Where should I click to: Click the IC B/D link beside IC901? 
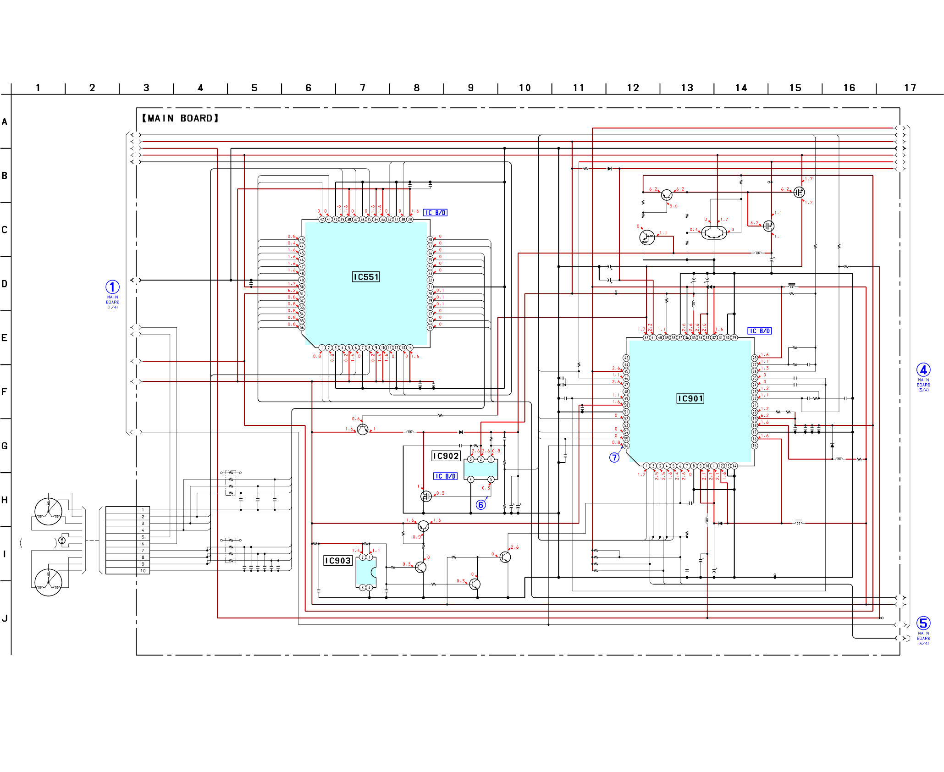pyautogui.click(x=759, y=331)
